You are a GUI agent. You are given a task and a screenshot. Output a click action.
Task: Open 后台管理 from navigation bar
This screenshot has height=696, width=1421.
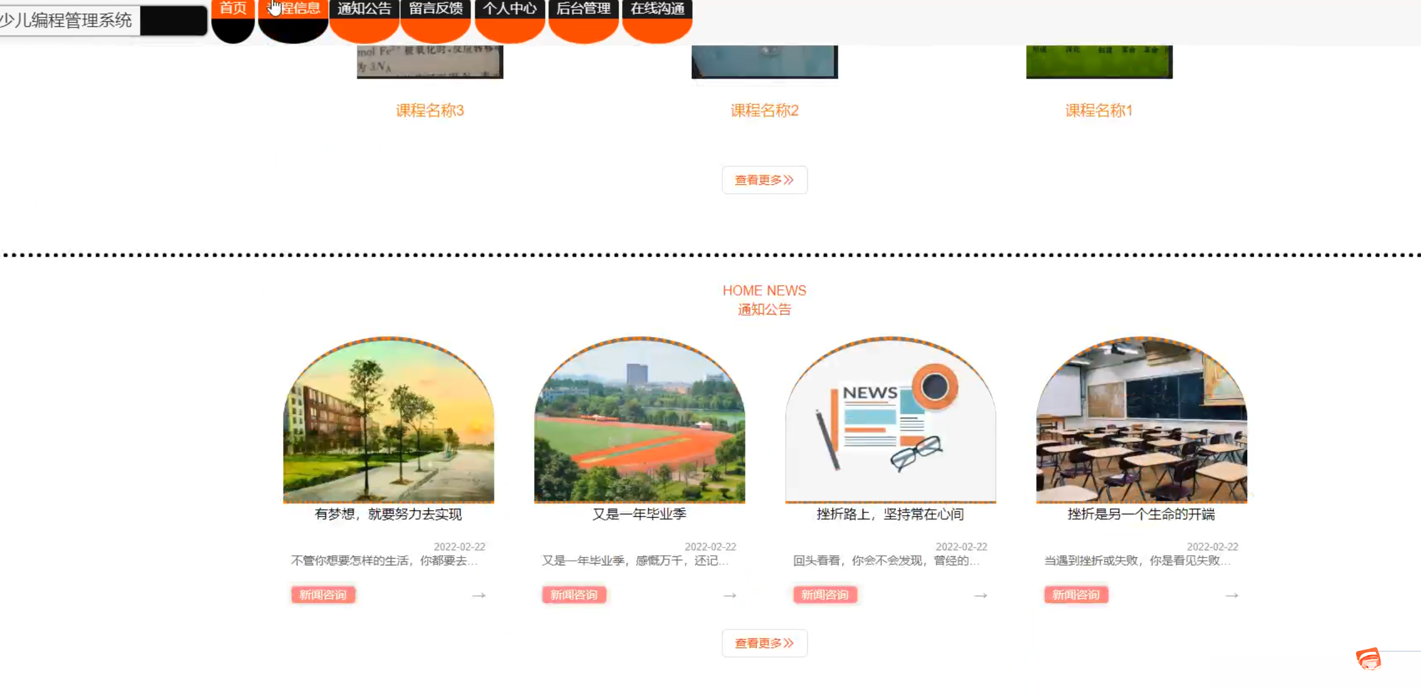pos(583,9)
